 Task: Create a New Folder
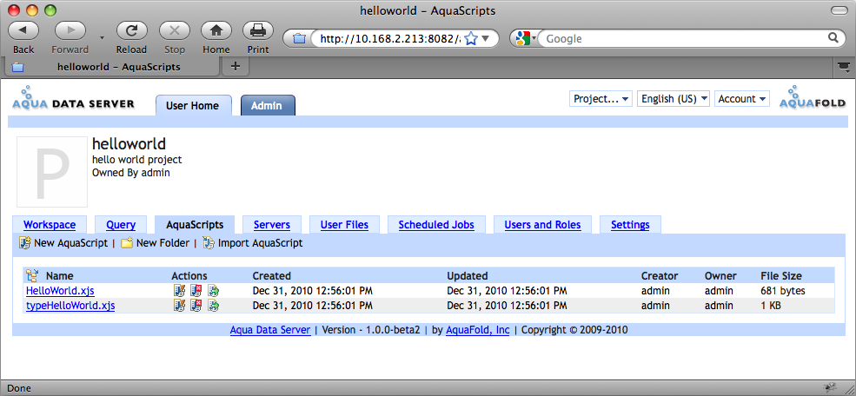click(155, 243)
